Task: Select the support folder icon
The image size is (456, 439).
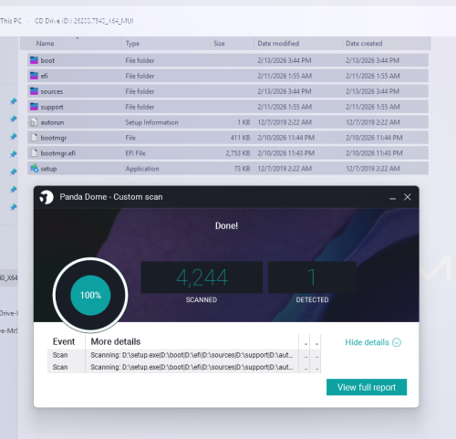Action: point(34,107)
